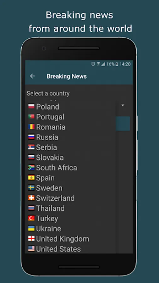Click the United States flag icon

31,249
